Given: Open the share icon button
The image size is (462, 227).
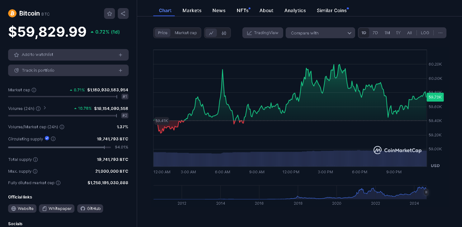Looking at the screenshot, I should (x=123, y=13).
